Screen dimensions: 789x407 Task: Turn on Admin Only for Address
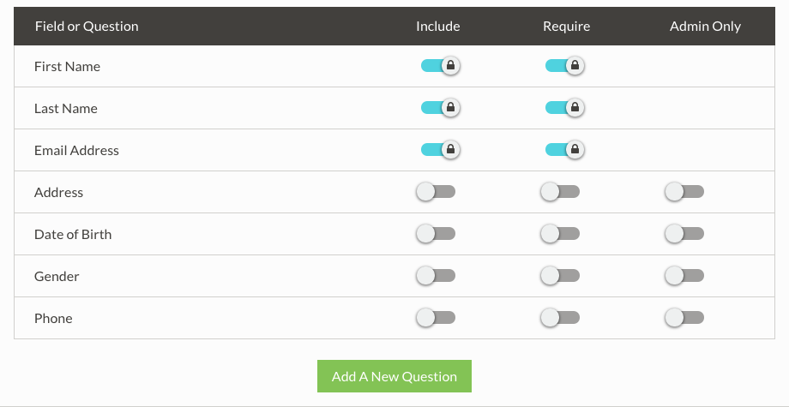(684, 192)
